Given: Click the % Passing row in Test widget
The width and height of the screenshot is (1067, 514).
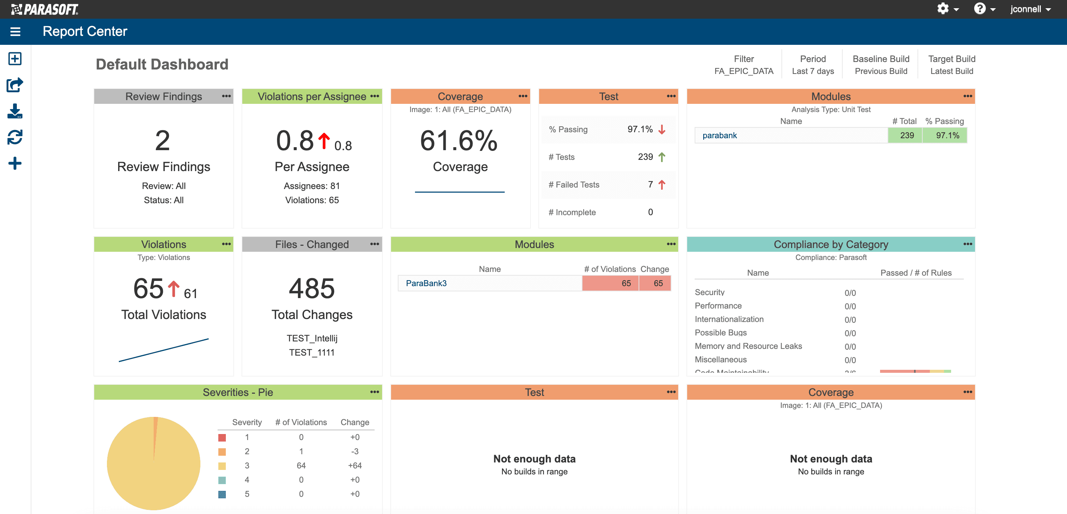Looking at the screenshot, I should [x=608, y=129].
